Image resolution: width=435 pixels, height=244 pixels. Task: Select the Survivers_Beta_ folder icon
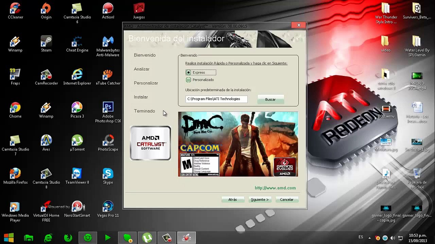point(417,11)
